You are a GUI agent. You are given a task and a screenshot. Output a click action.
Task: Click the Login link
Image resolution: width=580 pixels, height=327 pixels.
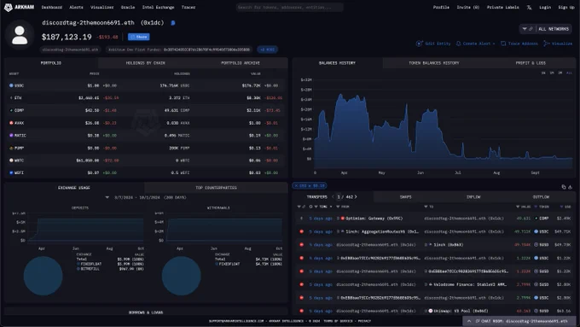point(545,8)
